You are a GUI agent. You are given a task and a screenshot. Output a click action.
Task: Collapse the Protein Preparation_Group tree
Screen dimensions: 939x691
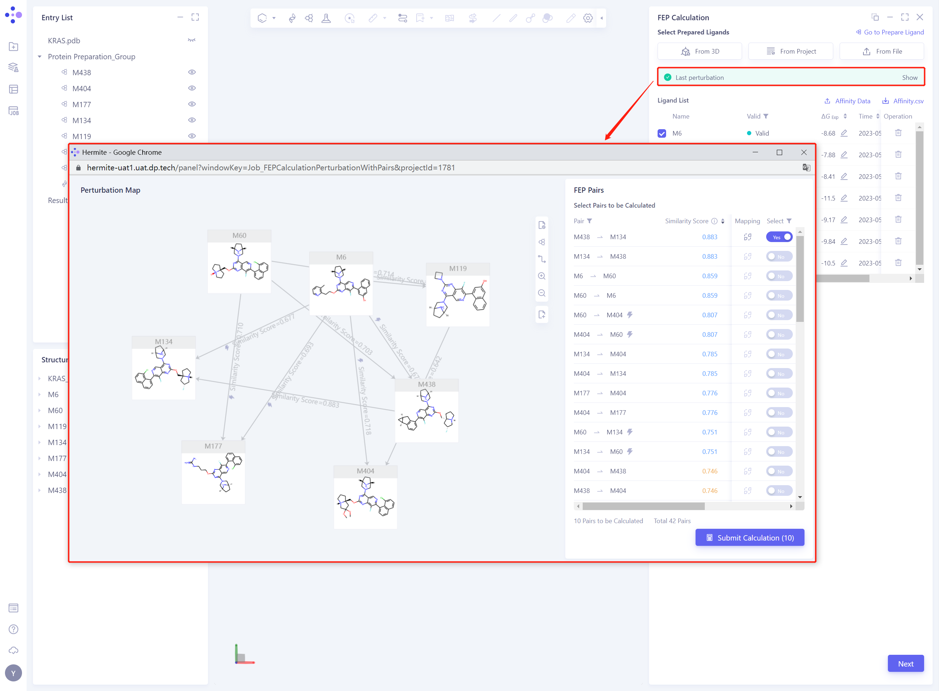click(x=40, y=56)
